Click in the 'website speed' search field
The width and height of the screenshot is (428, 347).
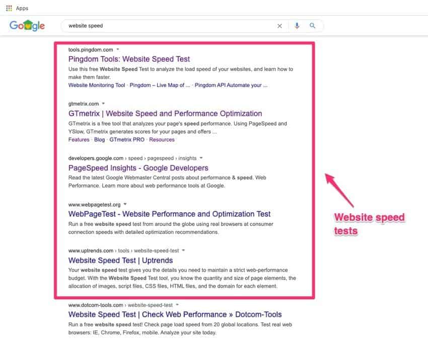(x=166, y=26)
